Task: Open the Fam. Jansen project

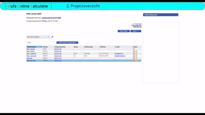Action: [x=31, y=49]
